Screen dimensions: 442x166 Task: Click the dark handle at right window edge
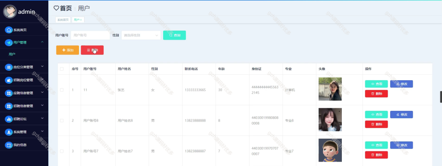tap(441, 97)
